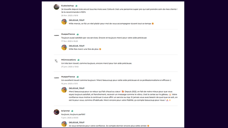Click the thumbs-up icon beside MGInnovations

pyautogui.click(x=79, y=60)
